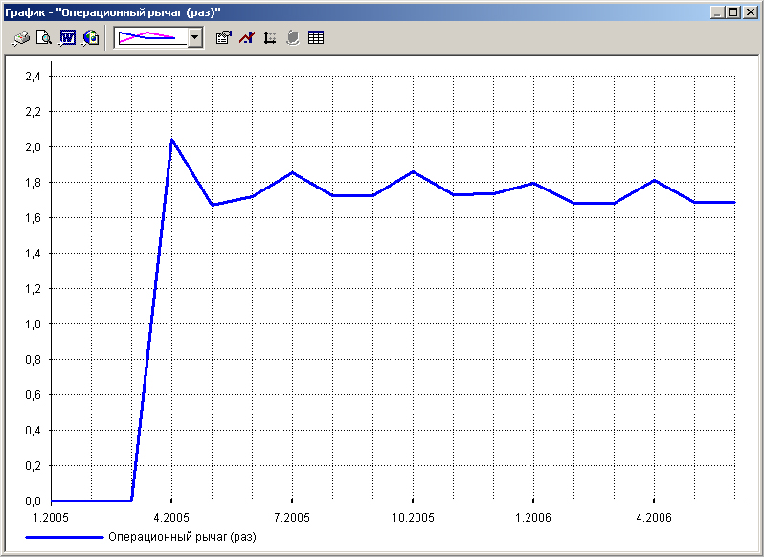Show data table with the table icon

pos(316,38)
